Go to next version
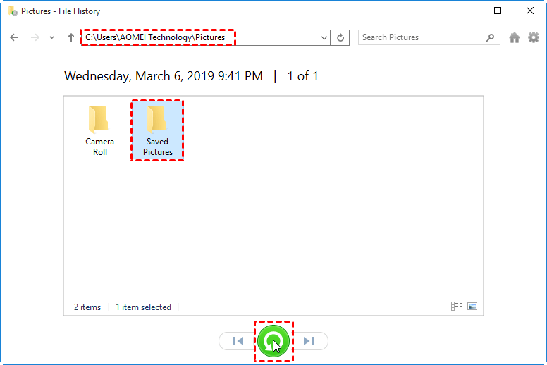This screenshot has width=547, height=365. tap(309, 341)
